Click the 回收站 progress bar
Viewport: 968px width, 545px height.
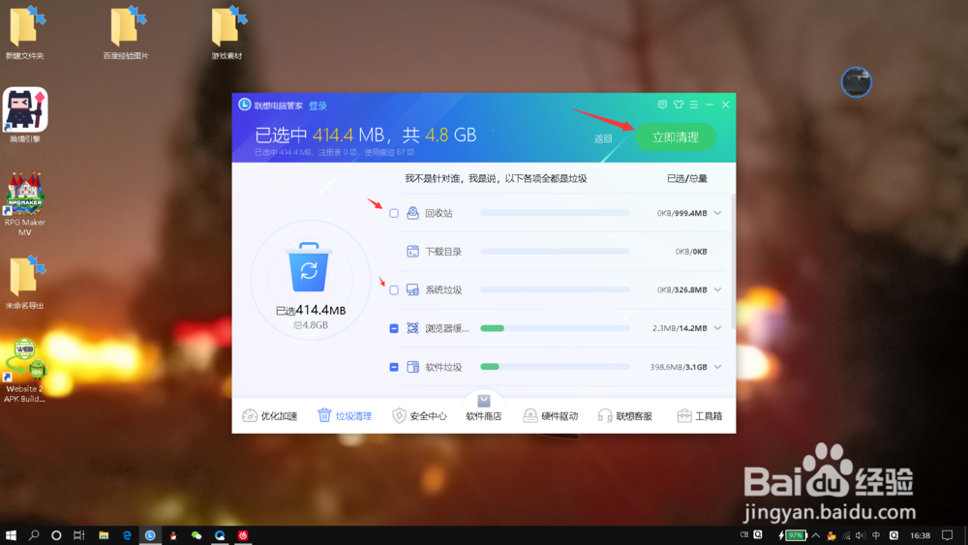pyautogui.click(x=555, y=213)
